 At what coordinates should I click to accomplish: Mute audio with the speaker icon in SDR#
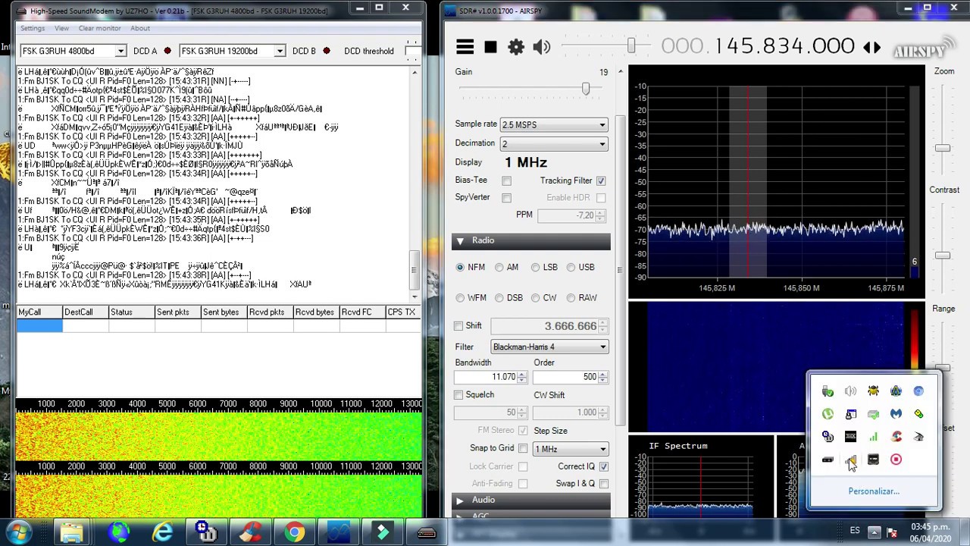pyautogui.click(x=542, y=47)
